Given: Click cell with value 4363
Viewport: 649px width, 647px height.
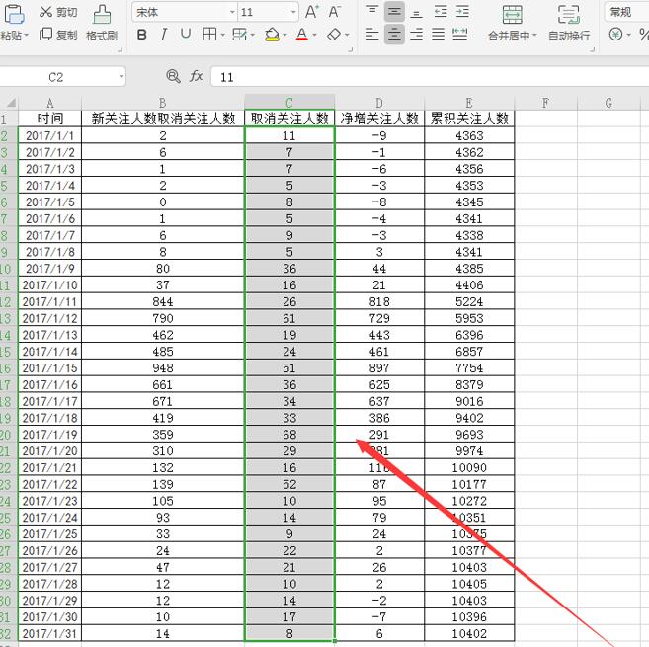Looking at the screenshot, I should (469, 135).
